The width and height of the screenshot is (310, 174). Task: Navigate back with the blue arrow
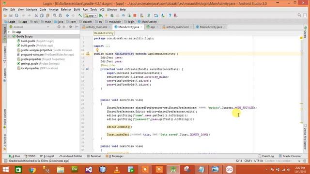pos(67,15)
